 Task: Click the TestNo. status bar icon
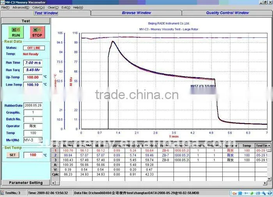(x=2, y=193)
